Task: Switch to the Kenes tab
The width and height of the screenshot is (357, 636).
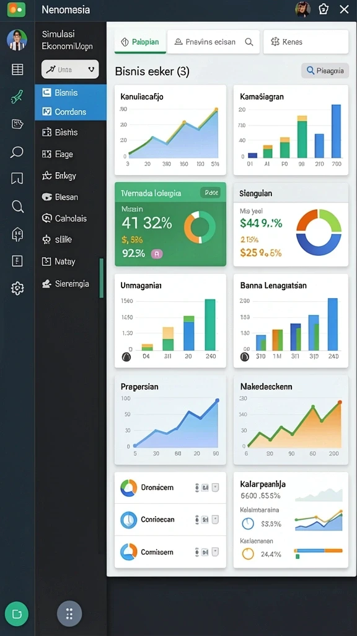Action: [306, 42]
